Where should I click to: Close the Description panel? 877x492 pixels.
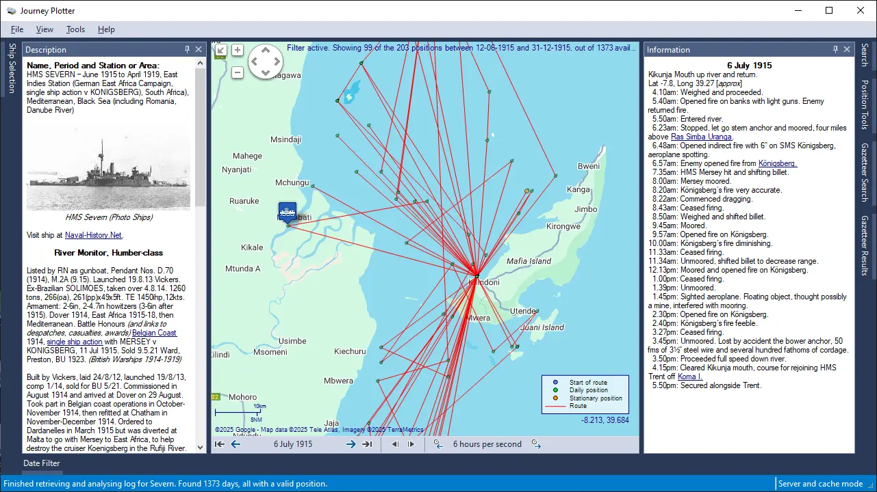coord(199,49)
